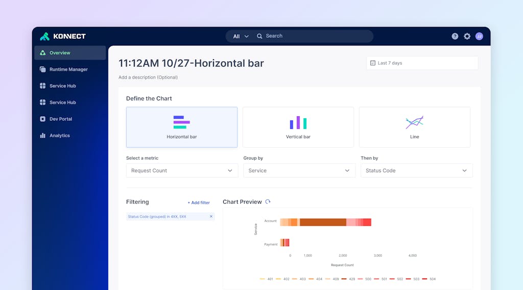This screenshot has width=523, height=290.
Task: Remove the Status Code filter chip
Action: pos(211,217)
